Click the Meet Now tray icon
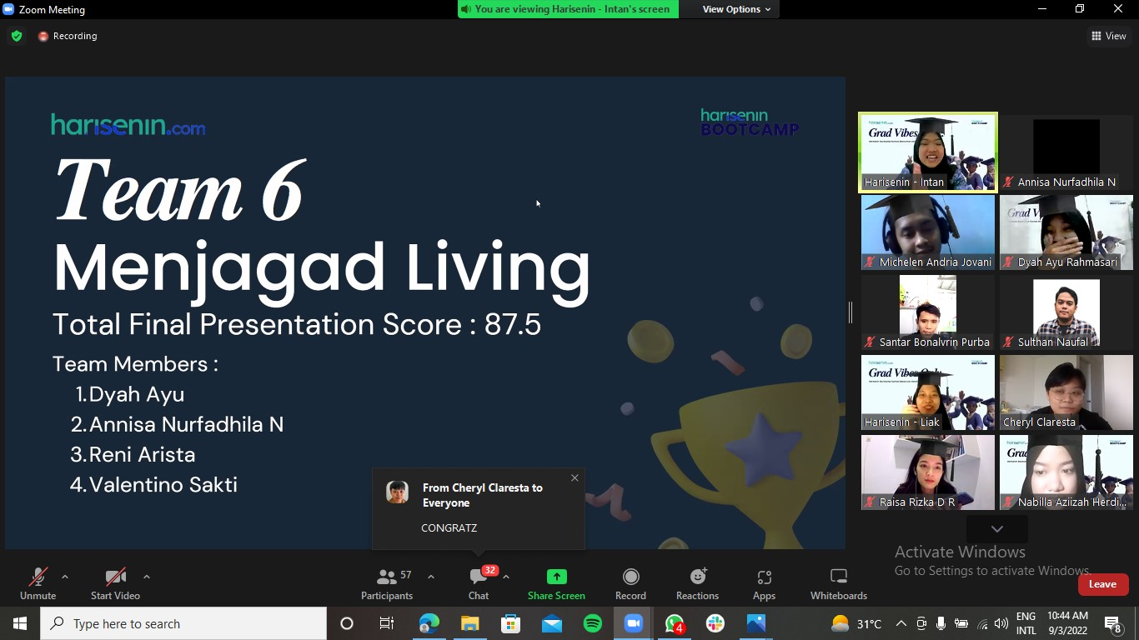The image size is (1139, 640). 921,623
